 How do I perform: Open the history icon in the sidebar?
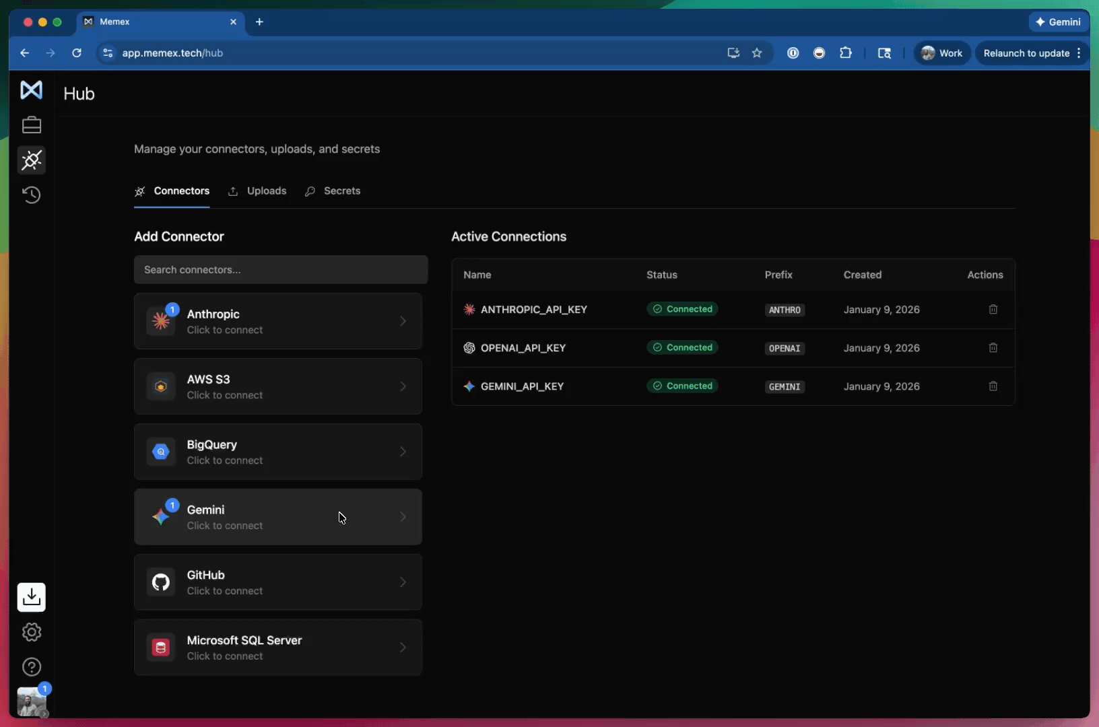point(32,195)
